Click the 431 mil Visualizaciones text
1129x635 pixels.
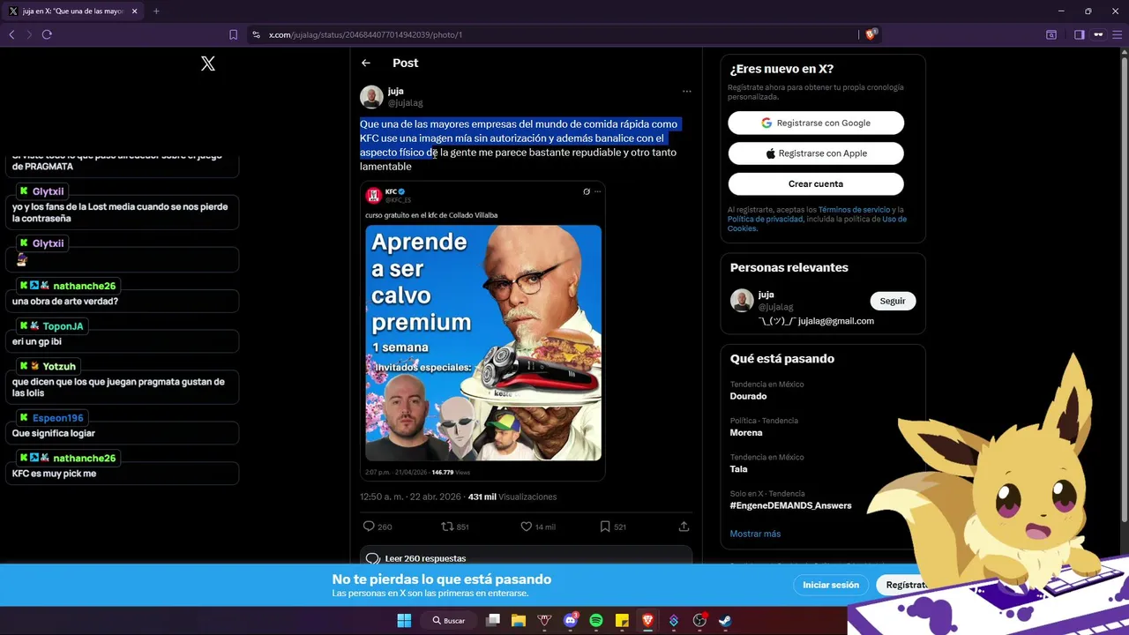[x=512, y=497]
